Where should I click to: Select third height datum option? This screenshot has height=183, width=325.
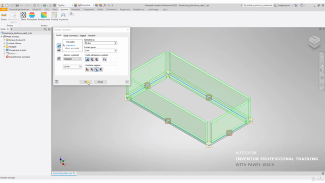(96, 59)
